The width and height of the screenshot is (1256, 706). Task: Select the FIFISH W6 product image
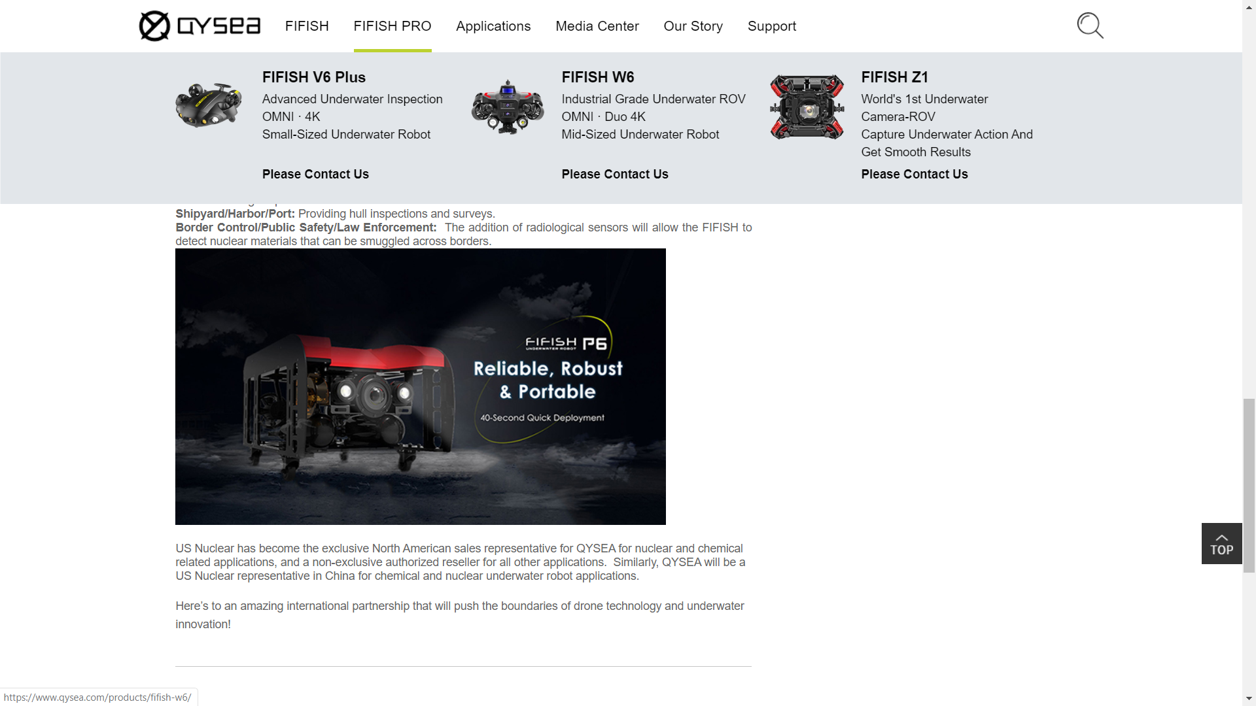coord(508,107)
